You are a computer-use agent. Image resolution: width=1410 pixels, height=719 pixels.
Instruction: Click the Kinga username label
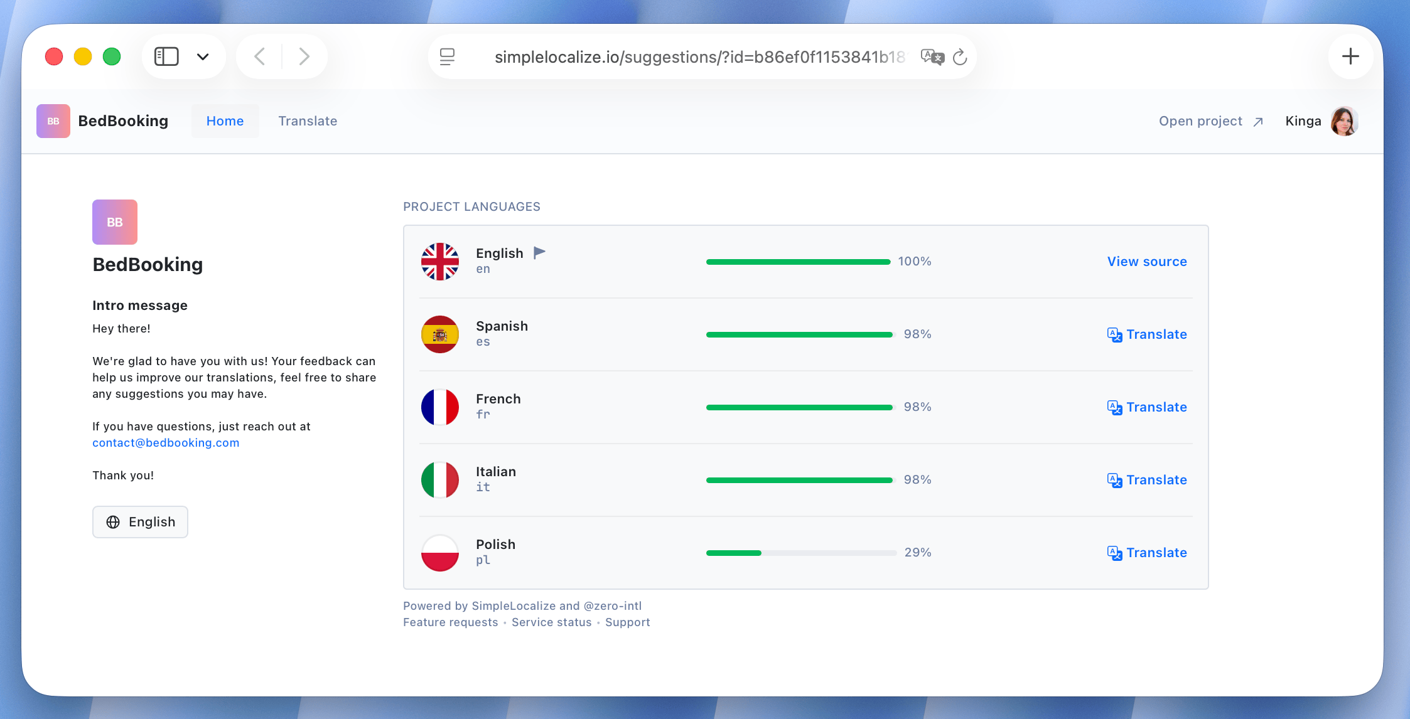1303,121
